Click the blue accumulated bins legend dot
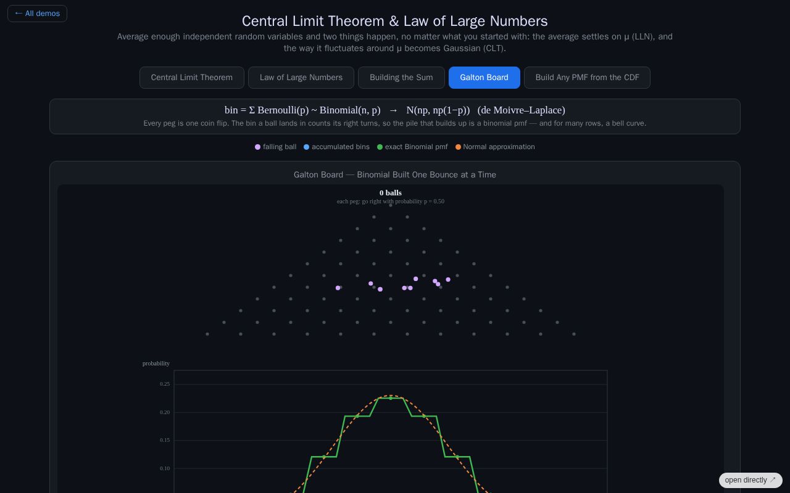 click(307, 147)
